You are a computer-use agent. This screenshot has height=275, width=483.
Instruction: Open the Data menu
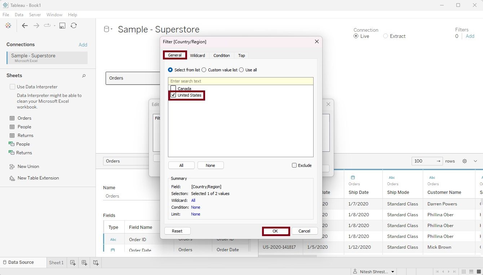tap(19, 15)
